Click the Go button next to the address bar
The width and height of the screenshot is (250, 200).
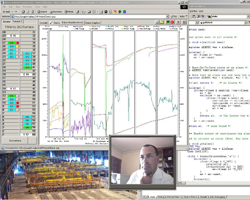click(x=174, y=16)
